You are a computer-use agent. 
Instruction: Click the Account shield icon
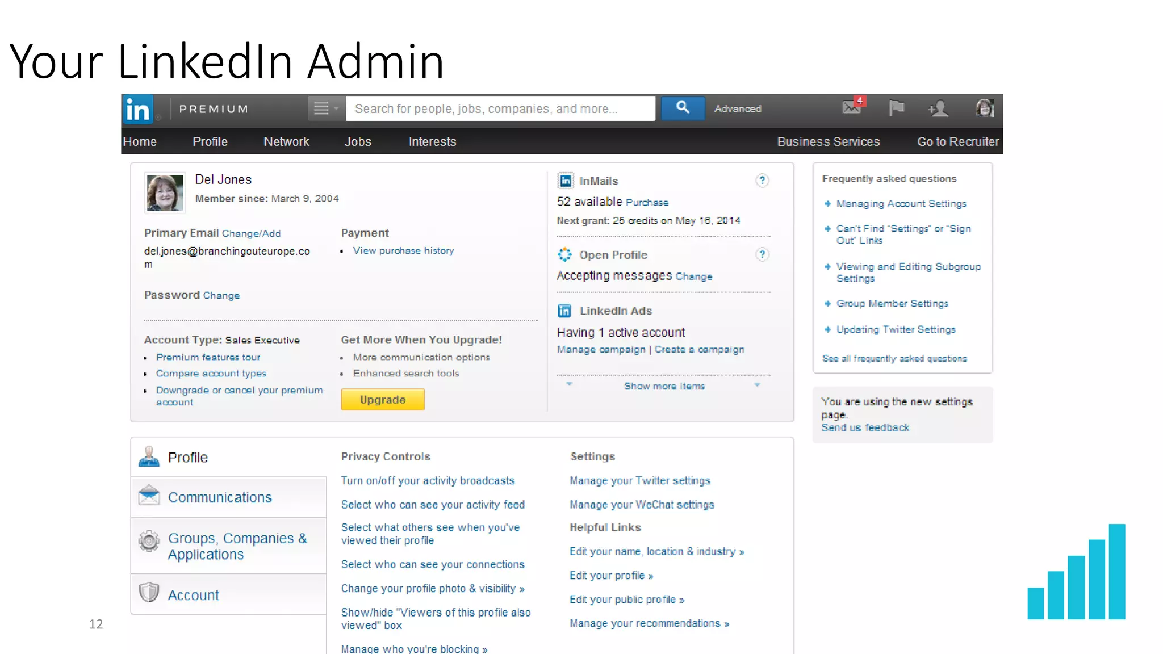[149, 592]
